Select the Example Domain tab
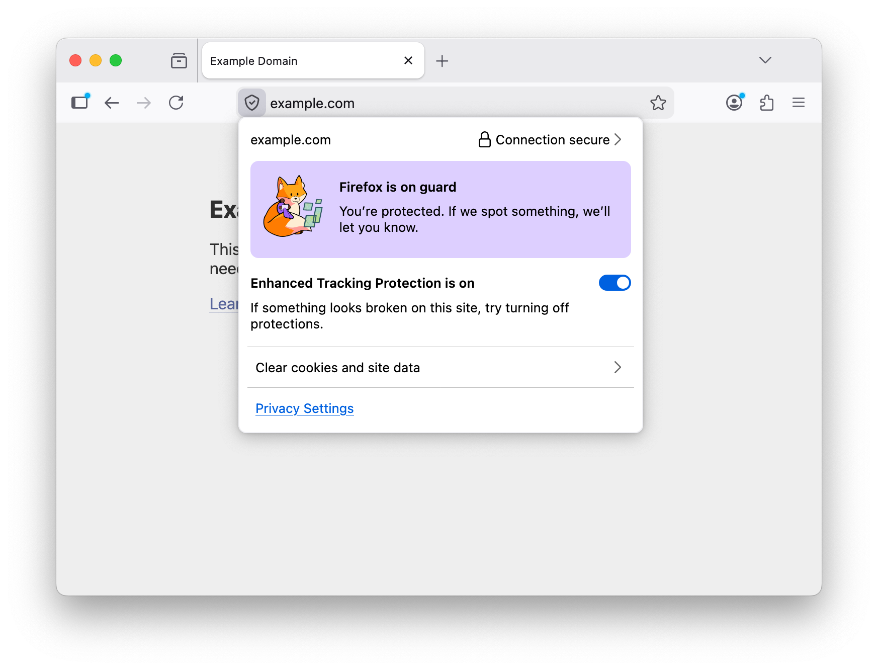The height and width of the screenshot is (670, 878). (x=313, y=60)
